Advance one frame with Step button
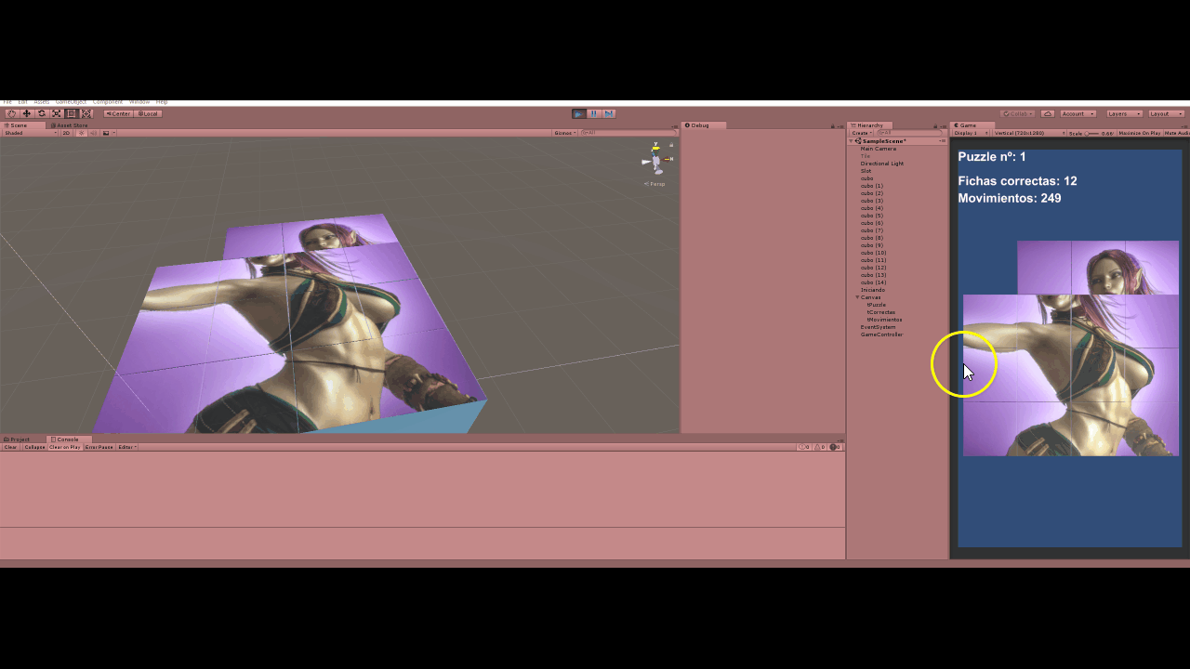 click(x=609, y=113)
